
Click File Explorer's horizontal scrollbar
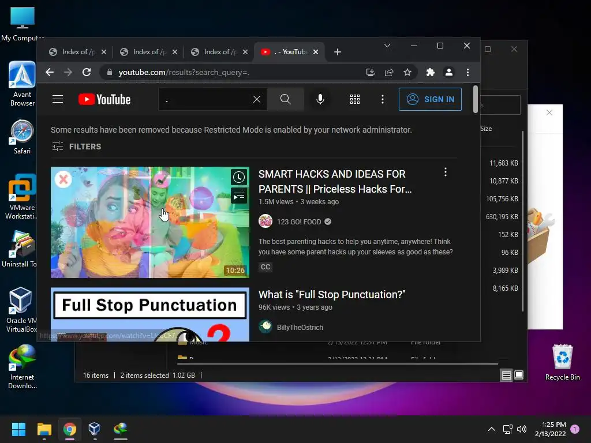tap(338, 364)
